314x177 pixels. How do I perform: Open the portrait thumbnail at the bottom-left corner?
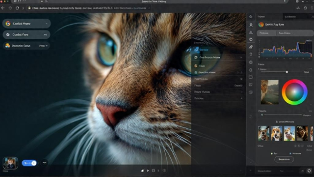[x=10, y=163]
